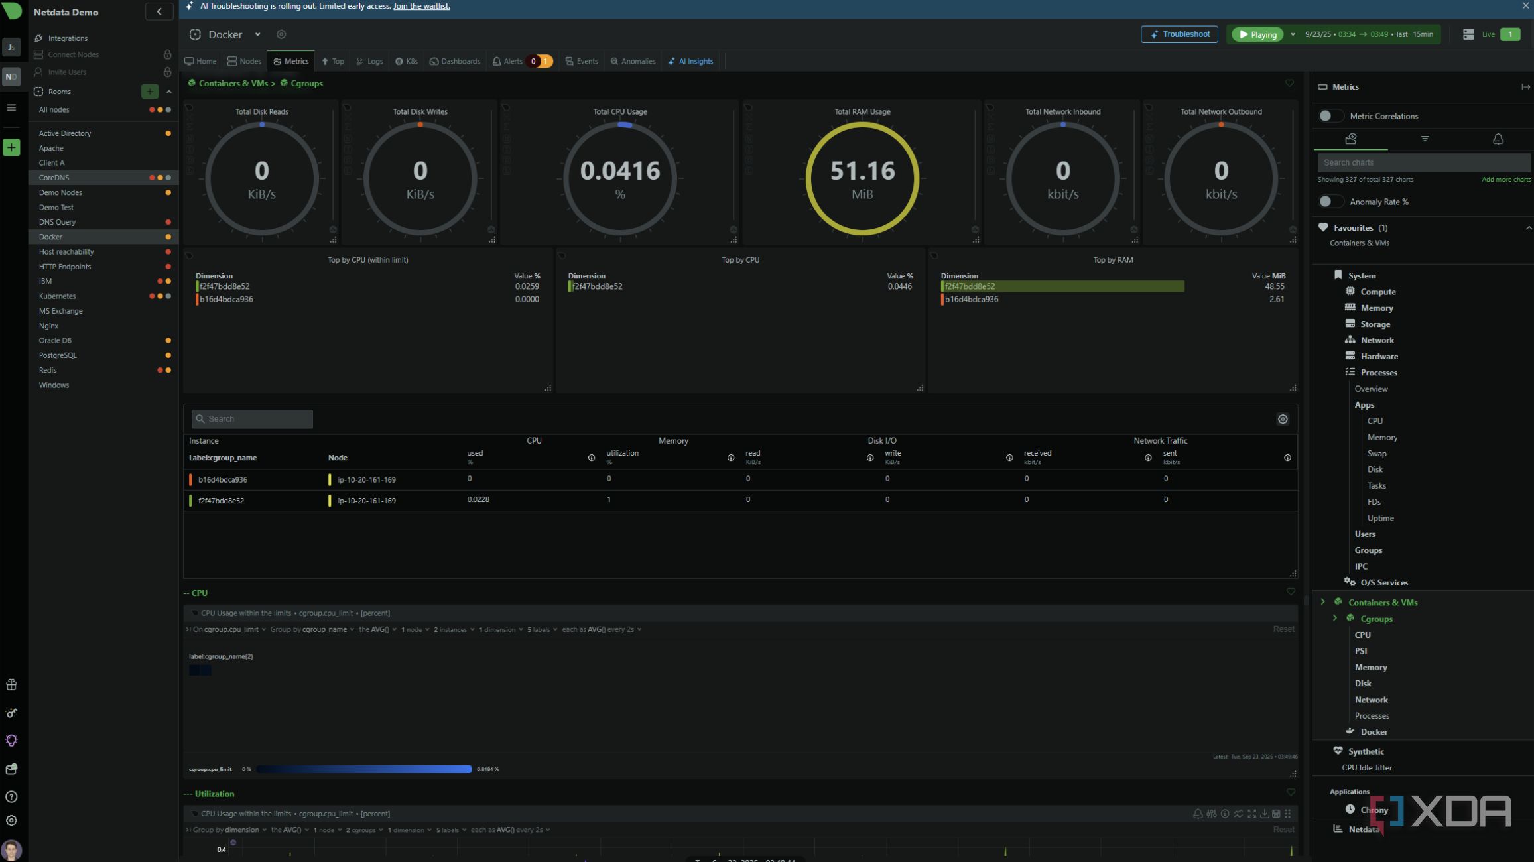The height and width of the screenshot is (862, 1534).
Task: Click the Troubleshoot button
Action: pyautogui.click(x=1179, y=34)
